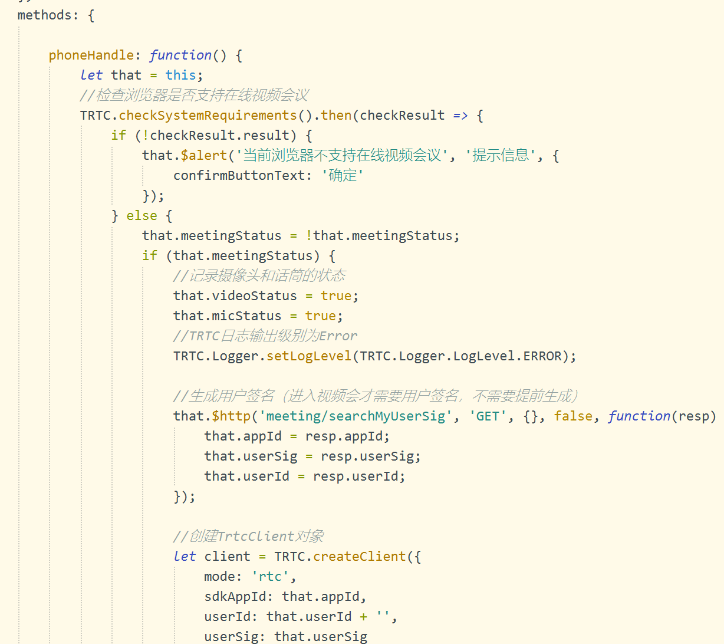Click the phoneHandle method name
Image resolution: width=724 pixels, height=644 pixels.
point(91,55)
